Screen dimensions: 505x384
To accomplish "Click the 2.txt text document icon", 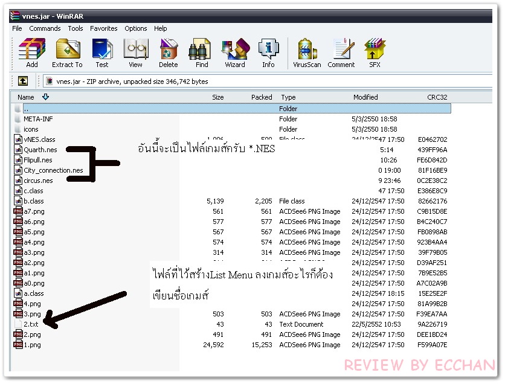I will (18, 324).
